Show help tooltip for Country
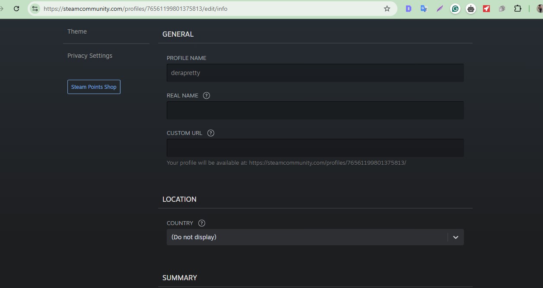 pos(201,223)
